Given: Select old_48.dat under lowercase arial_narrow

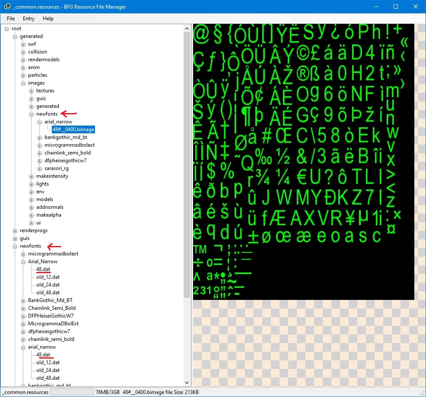Looking at the screenshot, I should (x=48, y=378).
